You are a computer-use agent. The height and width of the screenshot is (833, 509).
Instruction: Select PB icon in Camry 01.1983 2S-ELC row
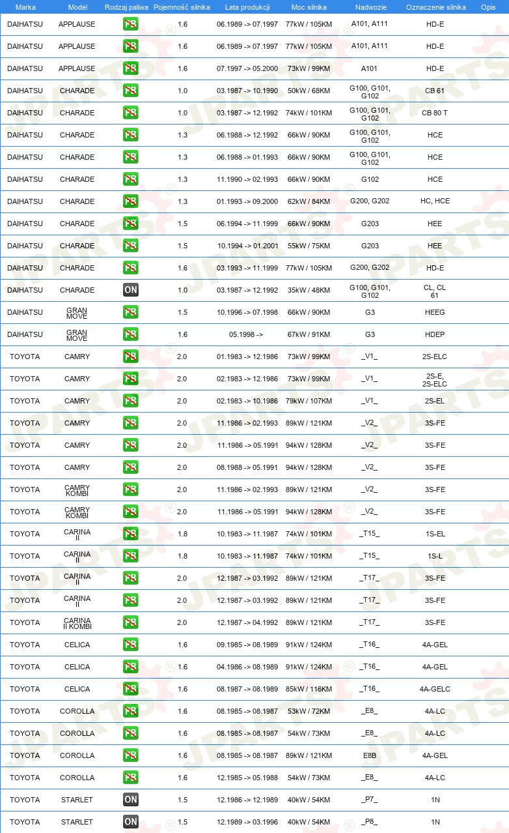pos(130,357)
